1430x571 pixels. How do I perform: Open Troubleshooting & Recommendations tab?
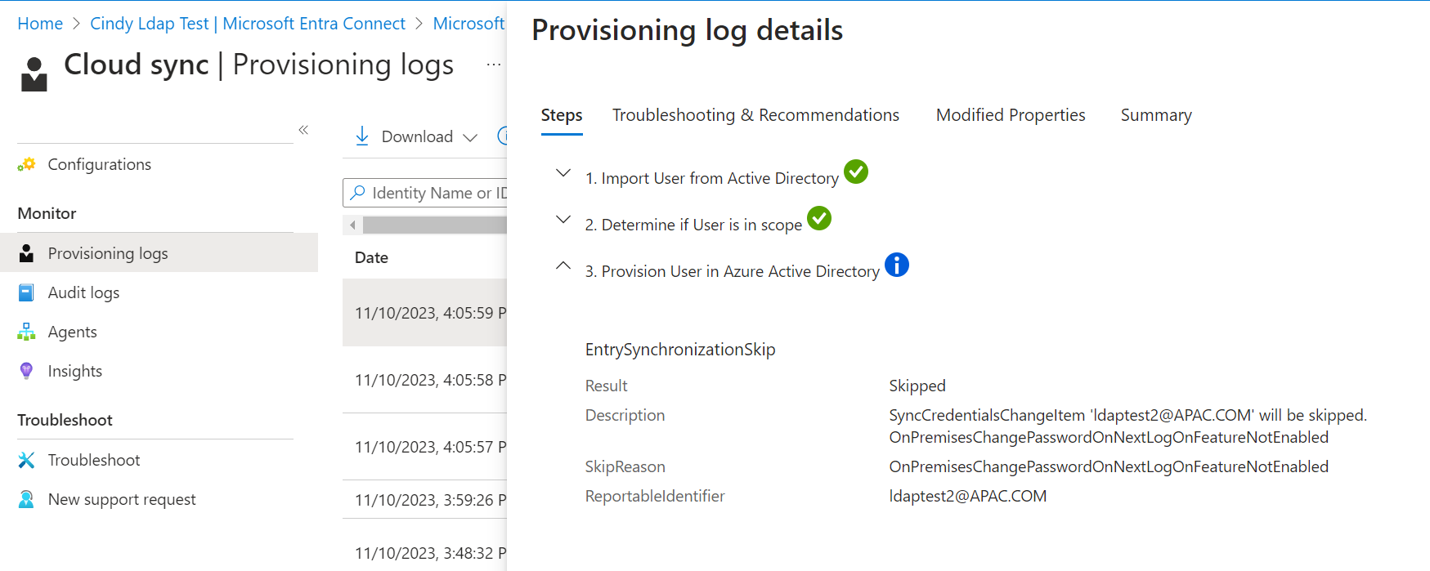755,115
